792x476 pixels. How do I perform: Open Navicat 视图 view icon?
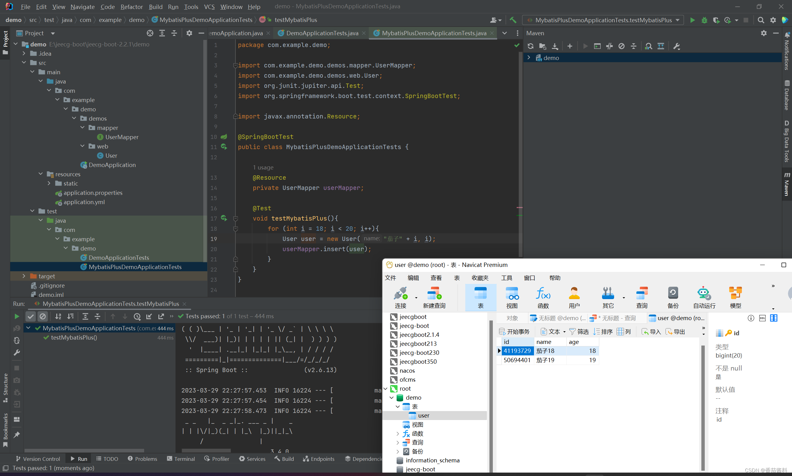pos(512,298)
